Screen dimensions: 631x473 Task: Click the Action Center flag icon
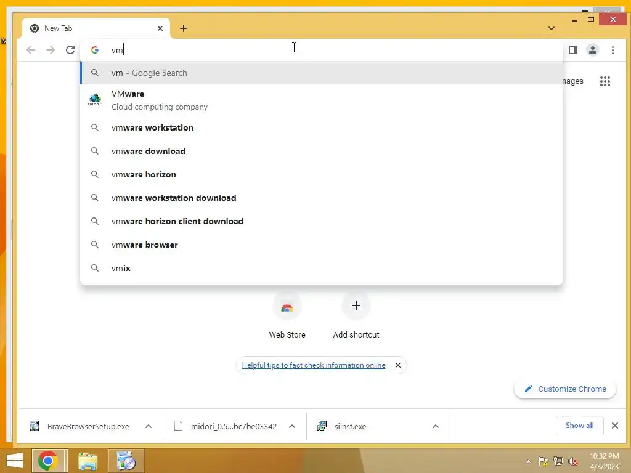pyautogui.click(x=543, y=461)
